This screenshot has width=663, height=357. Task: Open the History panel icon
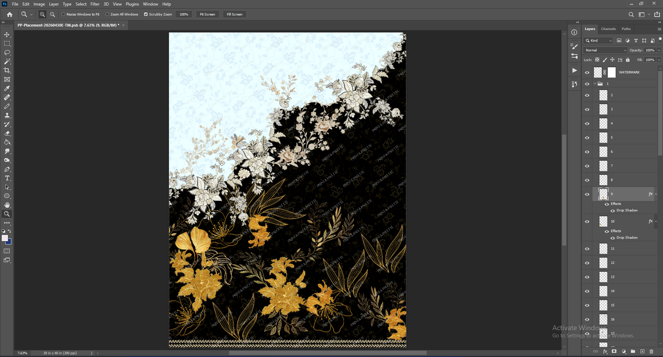point(574,84)
